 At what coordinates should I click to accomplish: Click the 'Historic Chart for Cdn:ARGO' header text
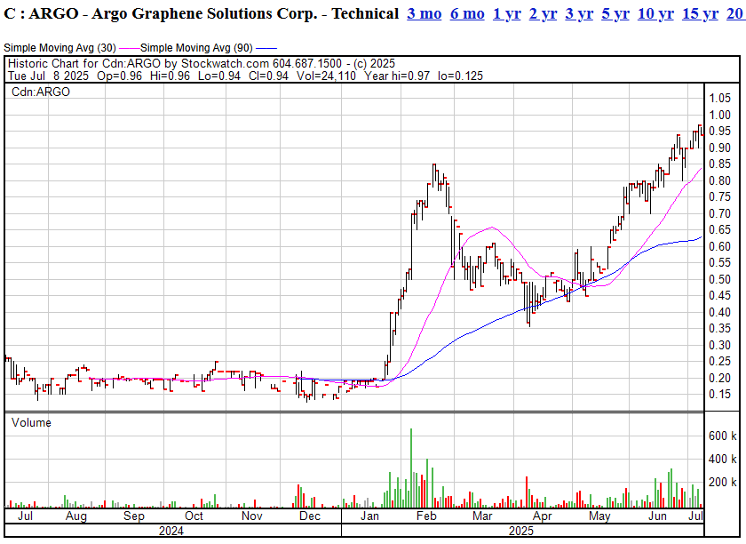pos(84,63)
